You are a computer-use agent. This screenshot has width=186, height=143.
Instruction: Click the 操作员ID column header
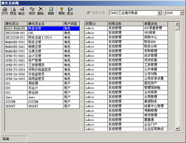16,24
